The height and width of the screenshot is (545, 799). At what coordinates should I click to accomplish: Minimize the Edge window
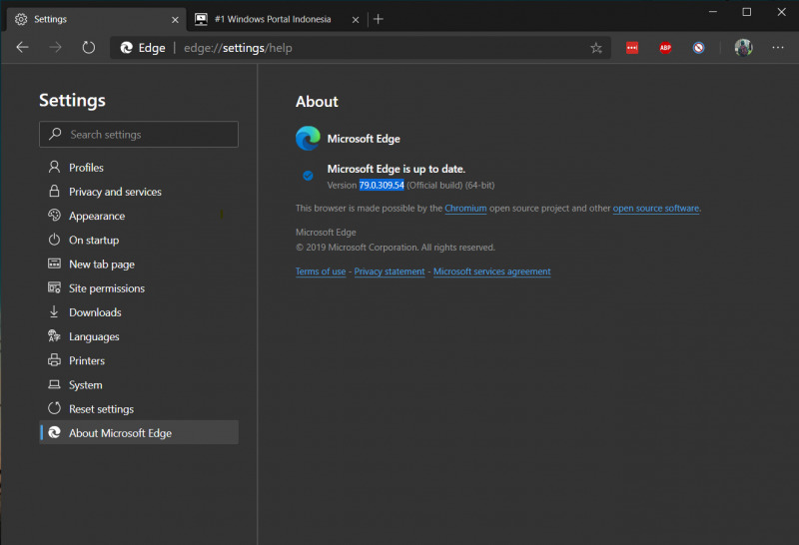(713, 12)
